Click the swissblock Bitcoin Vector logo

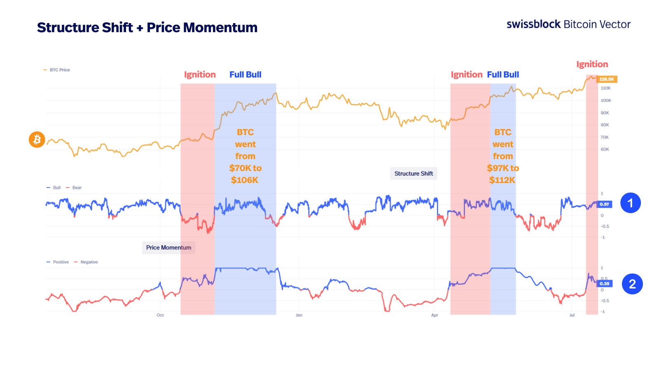click(568, 24)
